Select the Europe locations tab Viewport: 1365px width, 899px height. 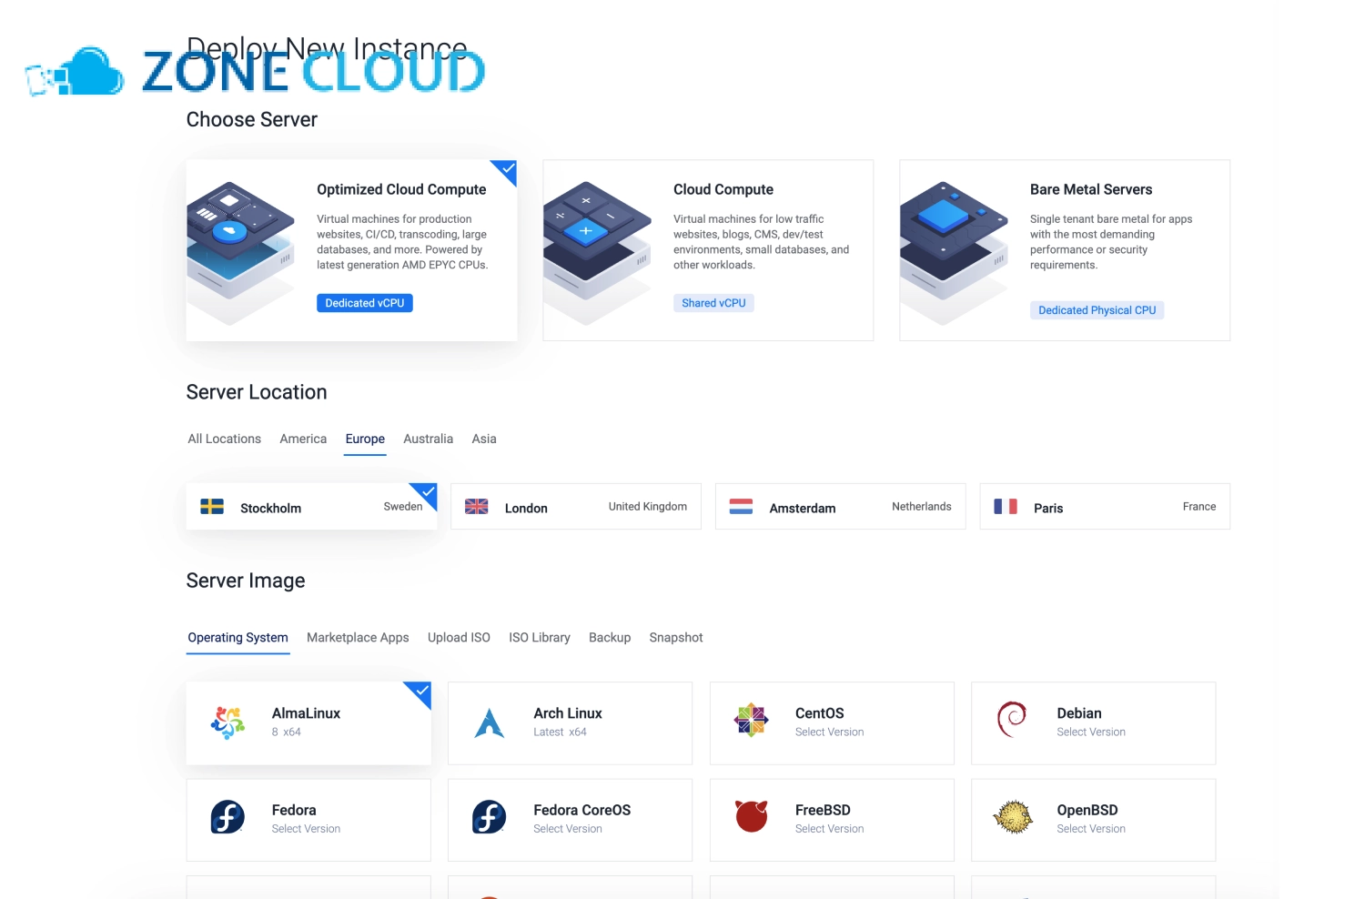click(365, 439)
